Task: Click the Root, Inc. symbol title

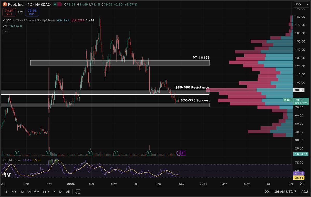Action: pyautogui.click(x=16, y=4)
